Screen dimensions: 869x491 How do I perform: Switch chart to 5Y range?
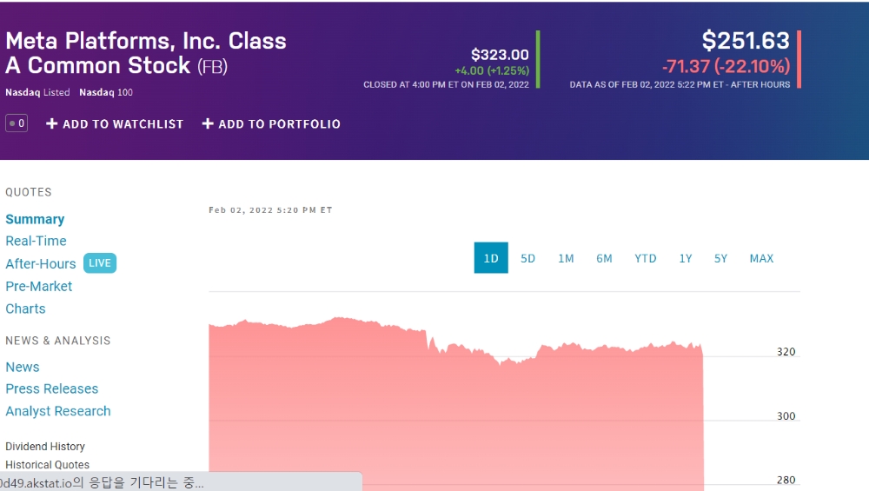point(720,258)
